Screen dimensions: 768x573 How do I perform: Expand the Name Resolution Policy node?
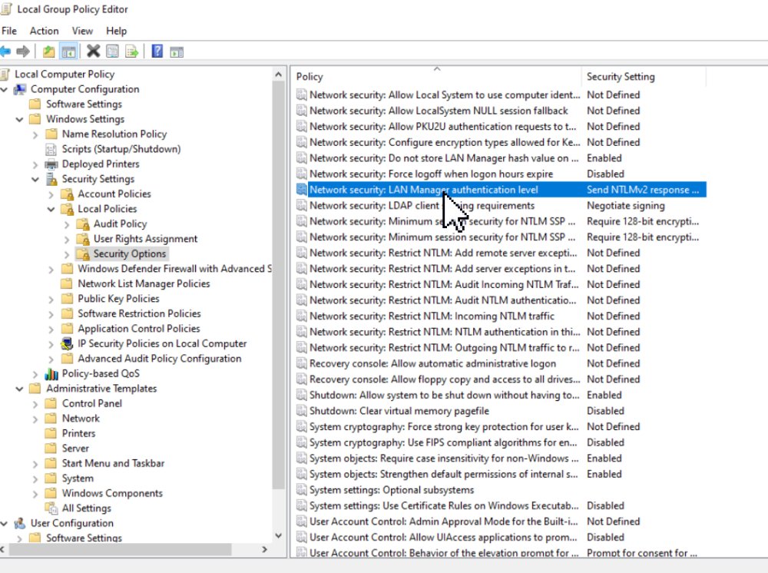tap(35, 134)
